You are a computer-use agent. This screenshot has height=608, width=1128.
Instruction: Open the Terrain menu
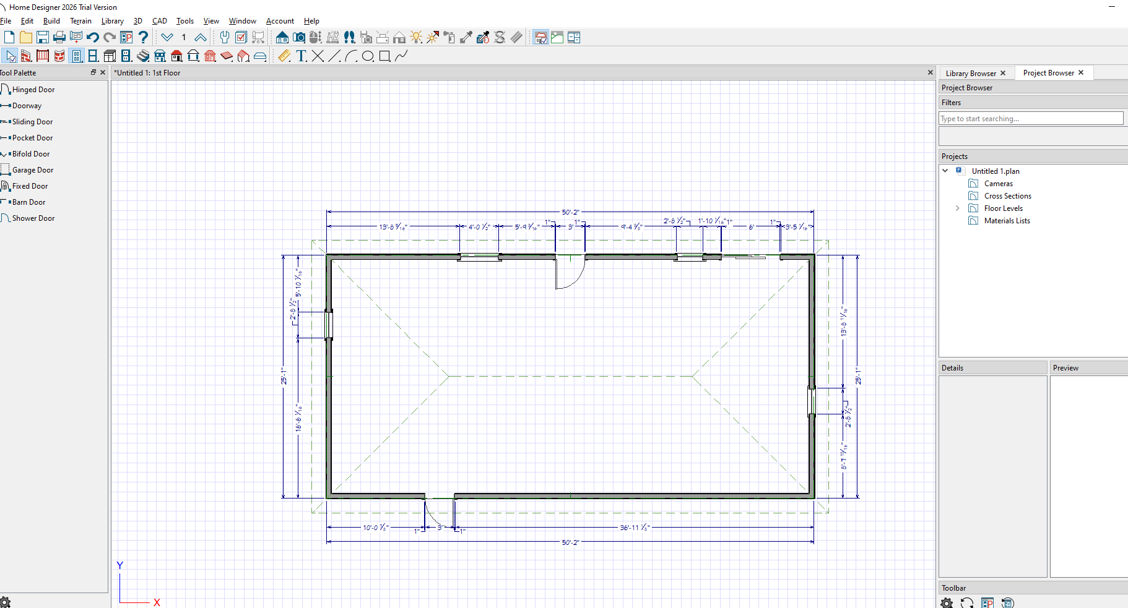pos(80,21)
